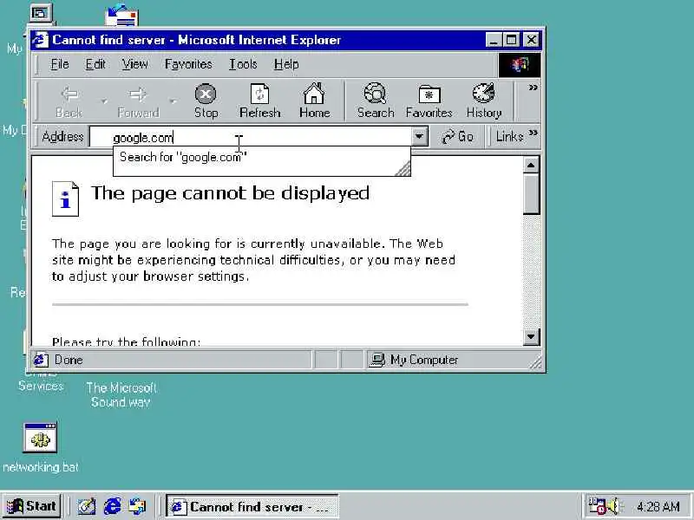Click in the Address text field
This screenshot has height=520, width=694.
click(x=251, y=137)
